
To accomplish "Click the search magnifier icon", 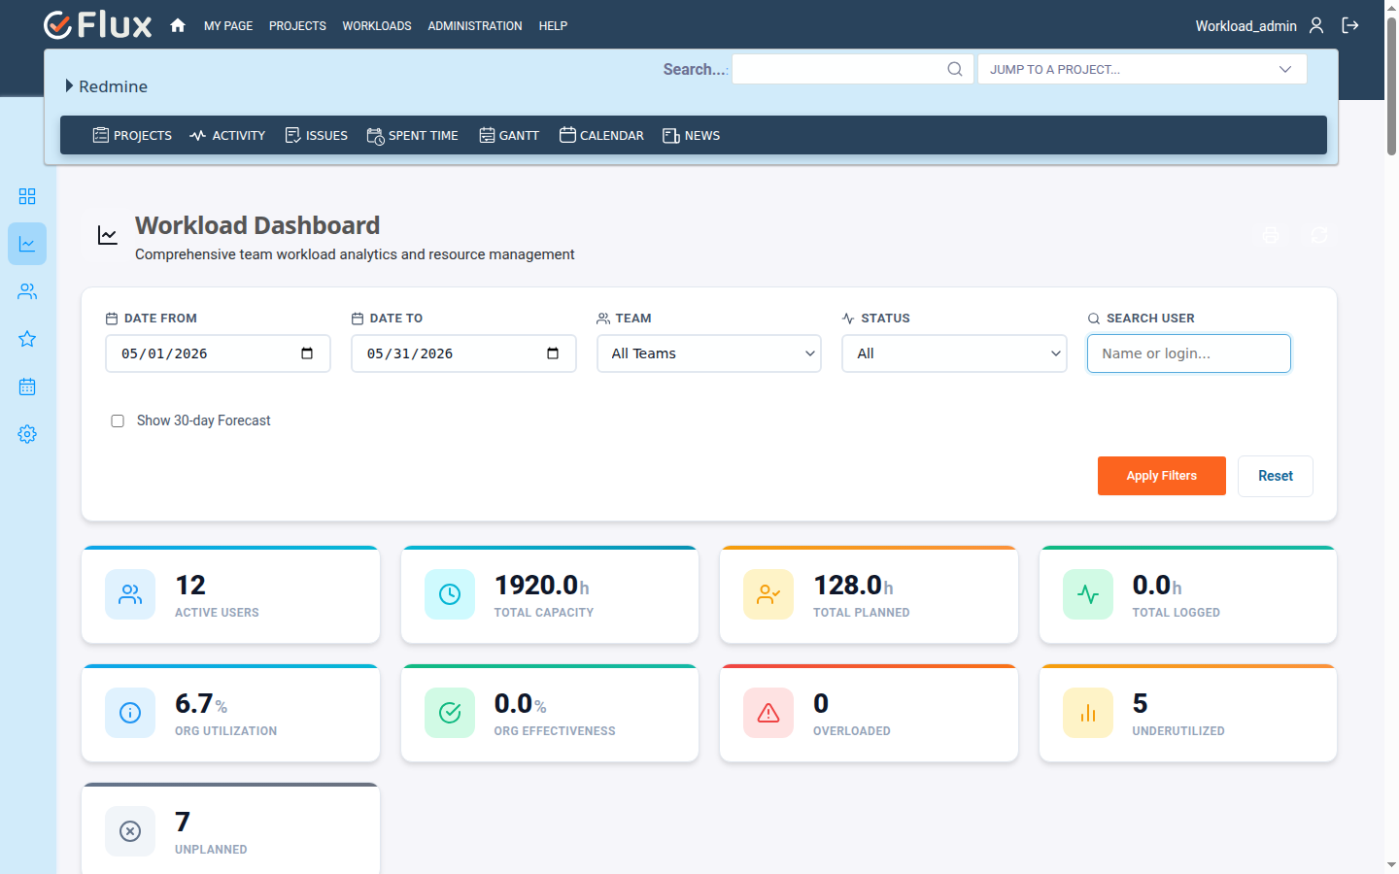I will click(955, 69).
